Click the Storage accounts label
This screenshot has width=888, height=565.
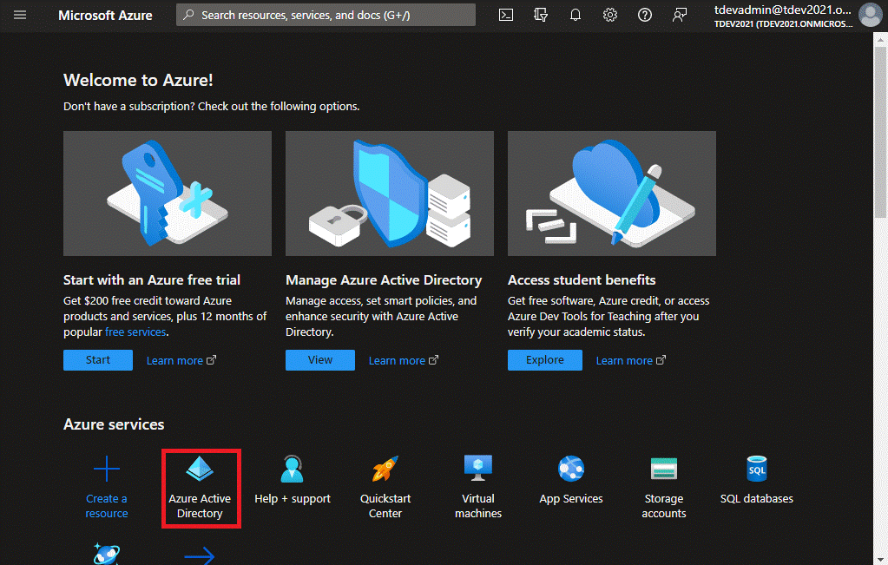664,506
